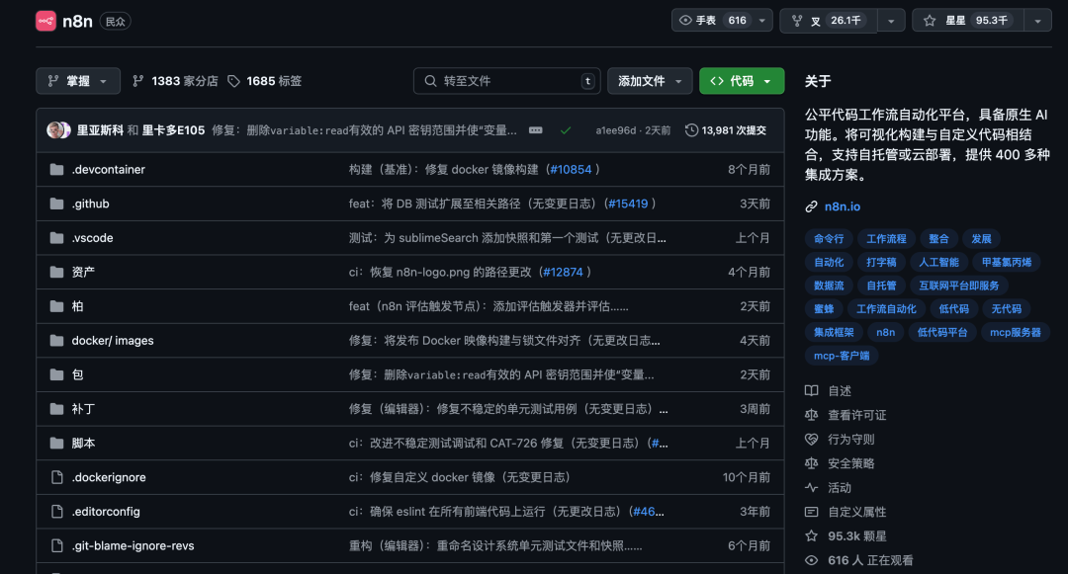
Task: Toggle star on the repository (星星 button)
Action: [x=967, y=21]
